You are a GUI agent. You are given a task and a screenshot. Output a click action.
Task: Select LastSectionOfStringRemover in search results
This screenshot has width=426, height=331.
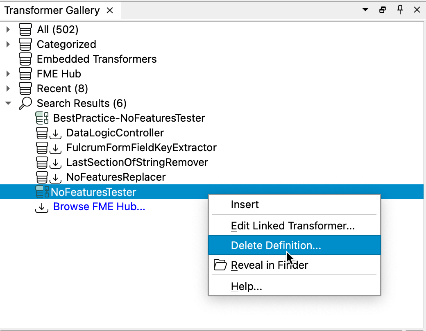pyautogui.click(x=137, y=162)
